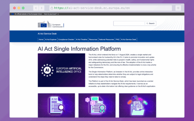Click the paragraph starting 'The Single Information Platform'
Image resolution: width=194 pixels, height=121 pixels.
click(121, 74)
